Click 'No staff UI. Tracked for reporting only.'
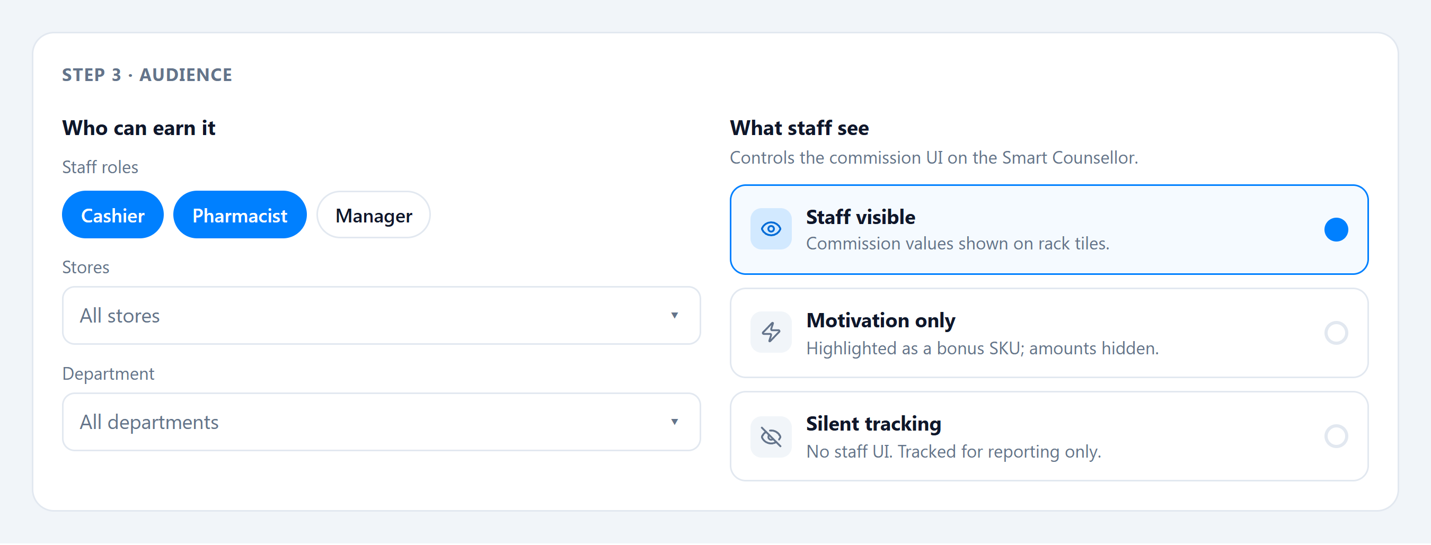The image size is (1431, 545). coord(953,451)
